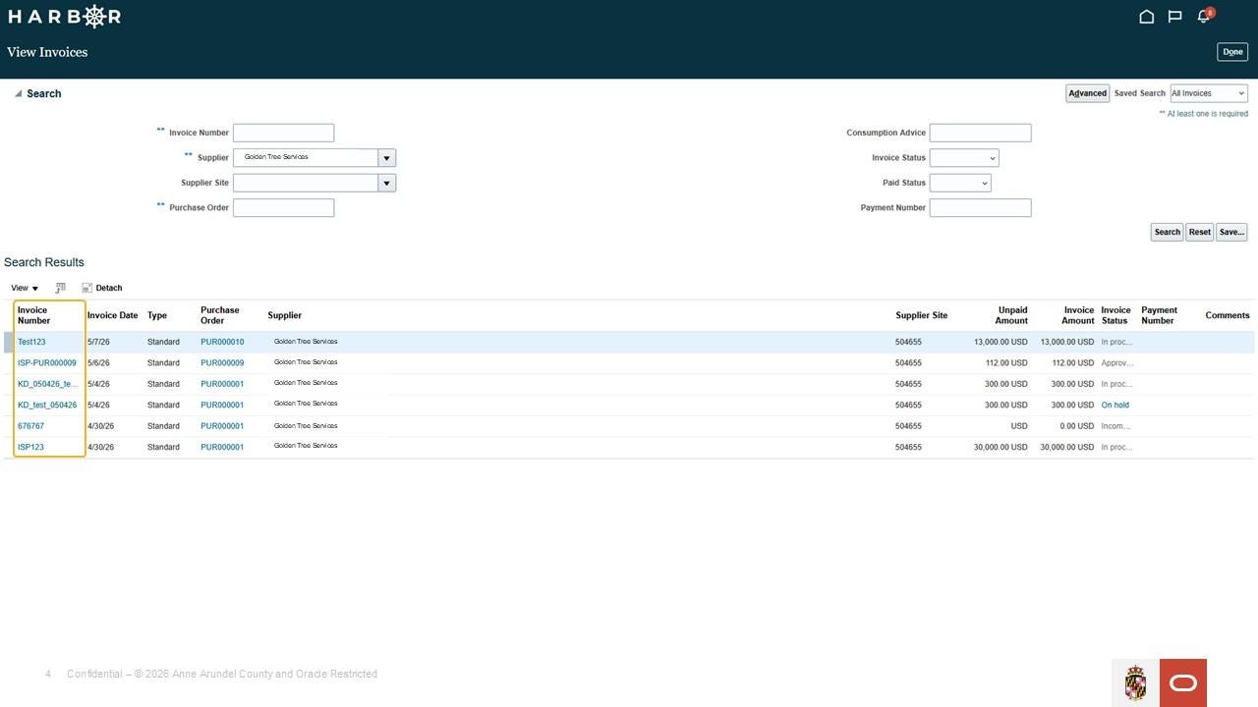This screenshot has width=1258, height=707.
Task: Click the 0.00 USD invoice amount cell
Action: point(1077,426)
